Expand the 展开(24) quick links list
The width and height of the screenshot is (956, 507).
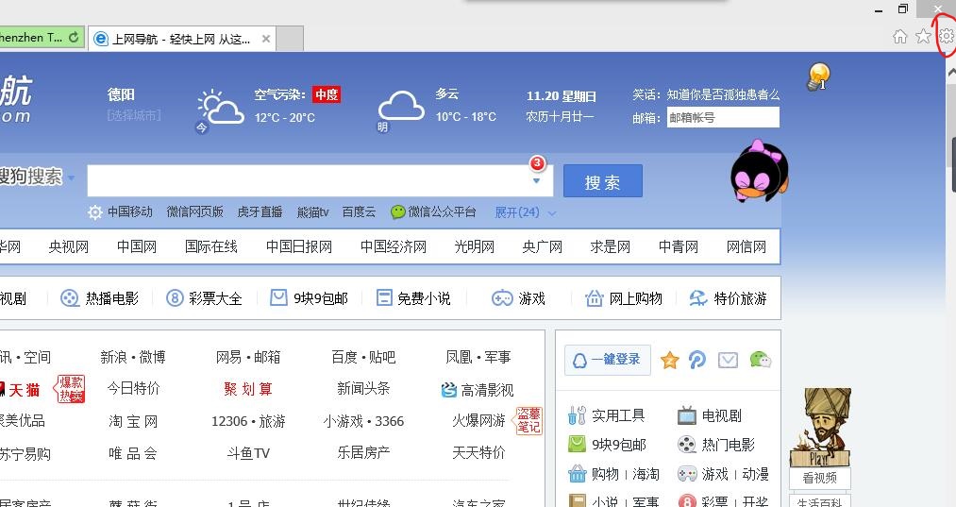(525, 212)
